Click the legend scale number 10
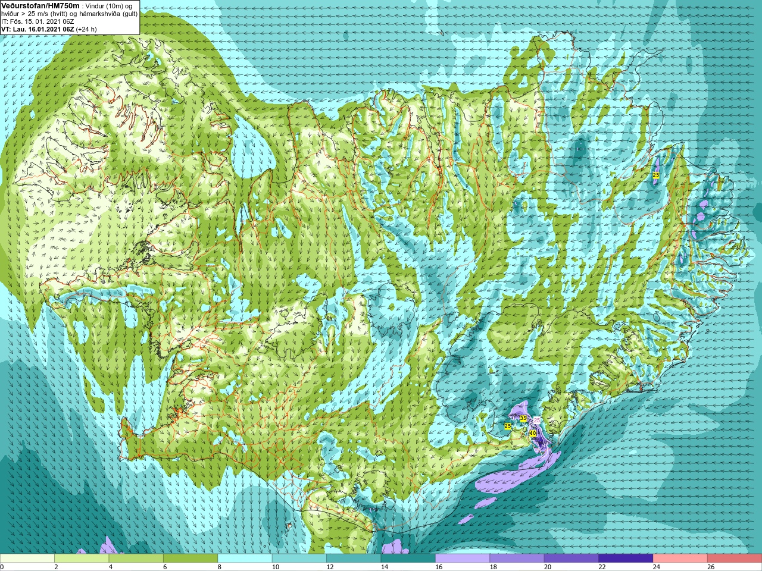This screenshot has height=571, width=762. click(x=276, y=567)
